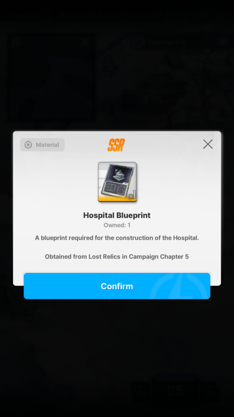234x417 pixels.
Task: Click the dimmed power icon at top
Action: [x=138, y=42]
